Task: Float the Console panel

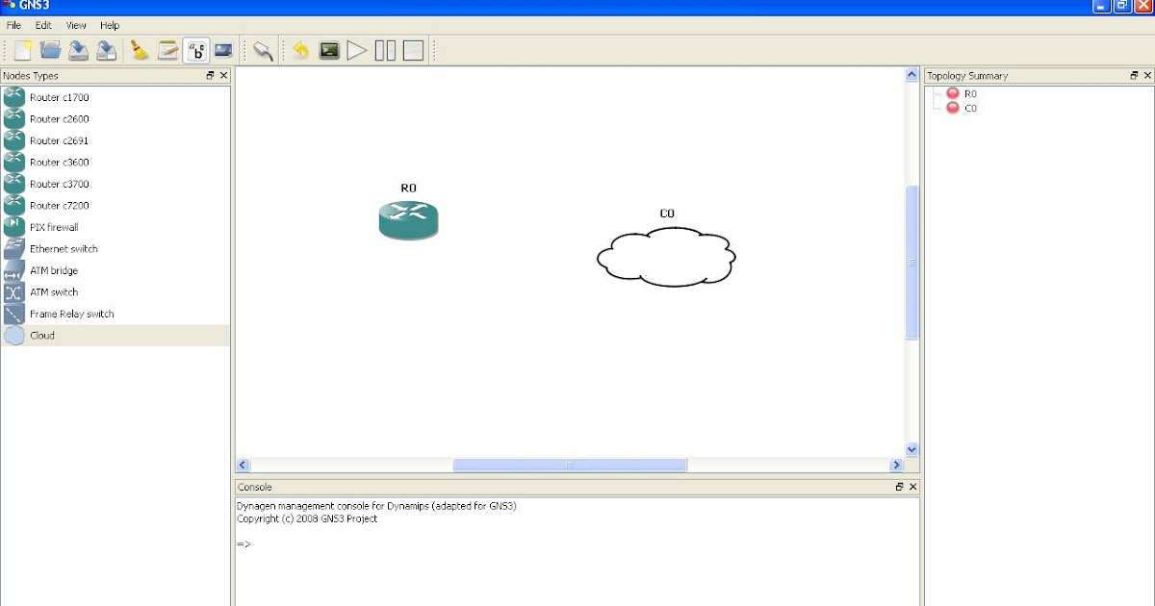Action: [x=900, y=487]
